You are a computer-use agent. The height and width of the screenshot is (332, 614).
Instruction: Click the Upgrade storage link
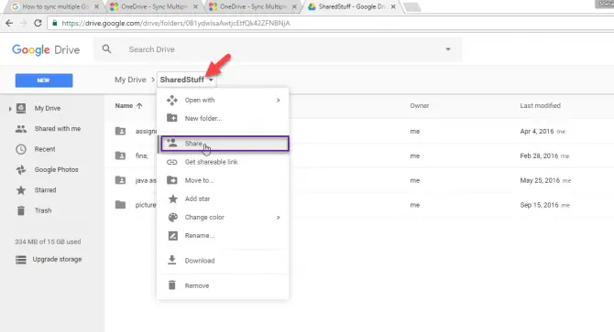tap(57, 260)
